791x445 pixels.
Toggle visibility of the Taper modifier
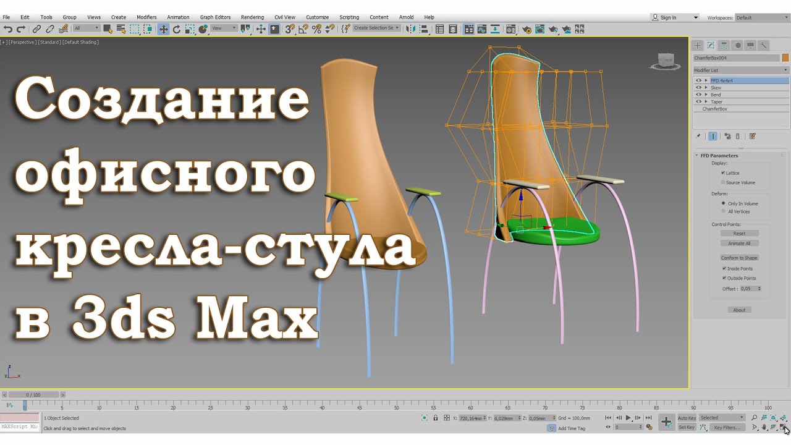click(698, 101)
